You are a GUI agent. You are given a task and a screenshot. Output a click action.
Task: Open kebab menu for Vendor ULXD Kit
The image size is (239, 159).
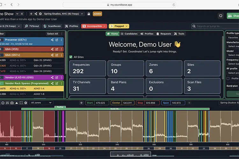pos(62,78)
